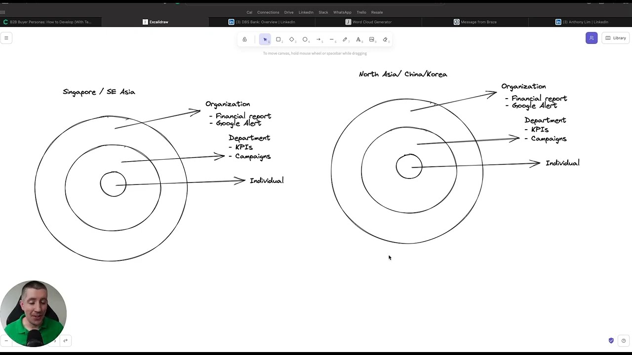Select the Diamond tool
632x355 pixels.
[292, 39]
